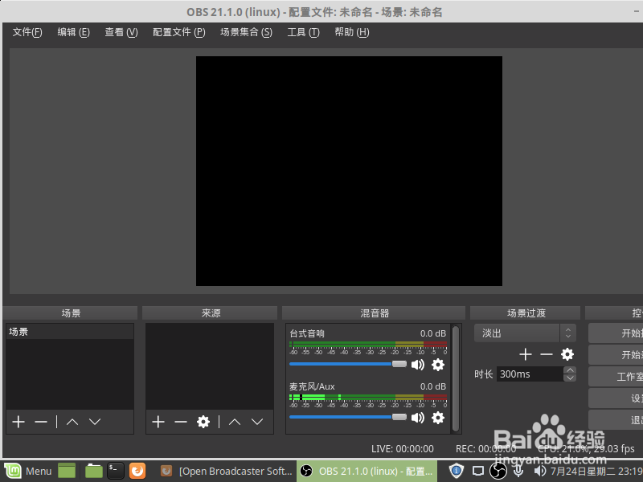The image size is (643, 482).
Task: Click the 工作室 mode button
Action: click(616, 376)
